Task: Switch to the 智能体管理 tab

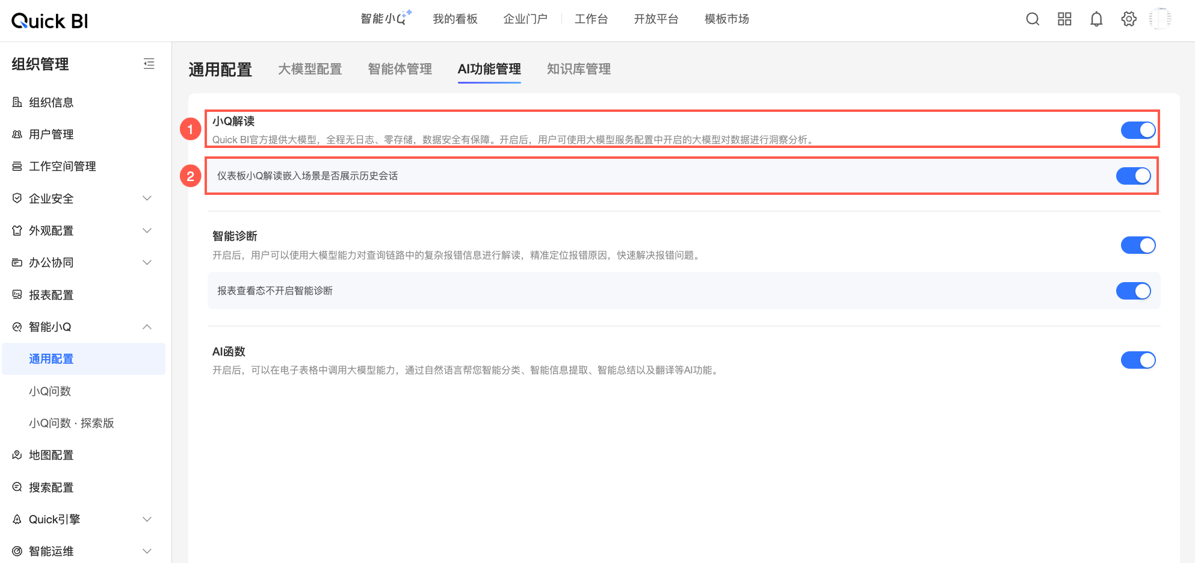Action: [x=400, y=69]
